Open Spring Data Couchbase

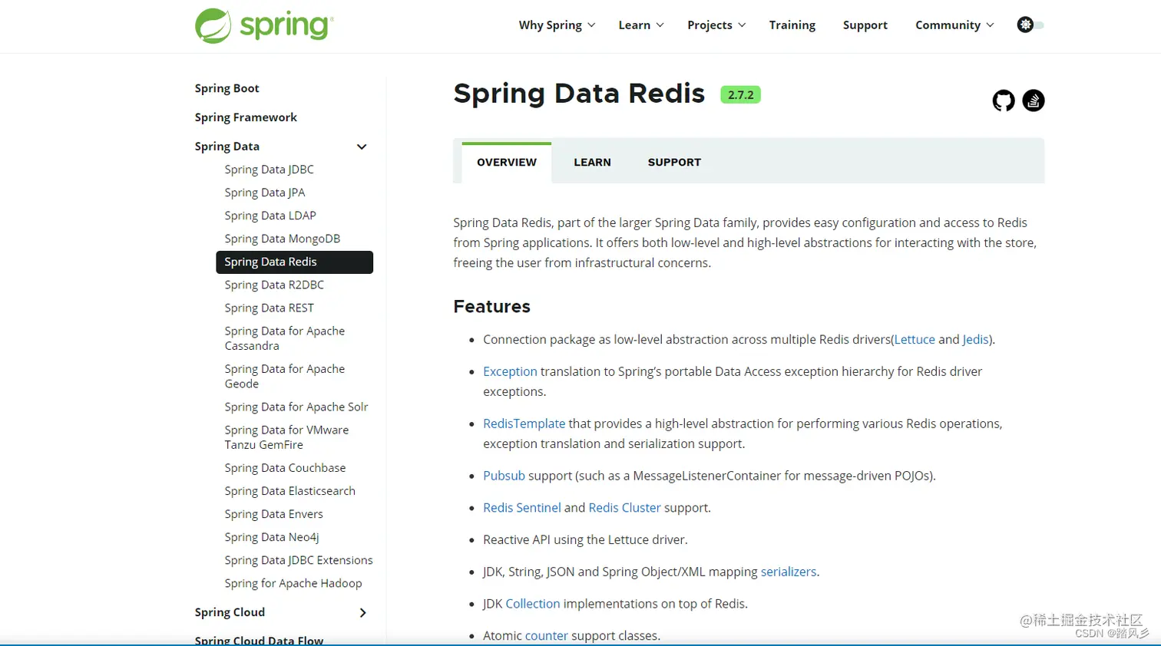click(285, 468)
